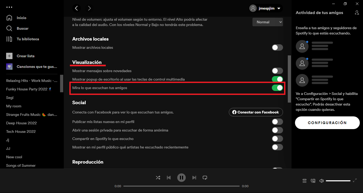Click the song progress bar

(181, 186)
